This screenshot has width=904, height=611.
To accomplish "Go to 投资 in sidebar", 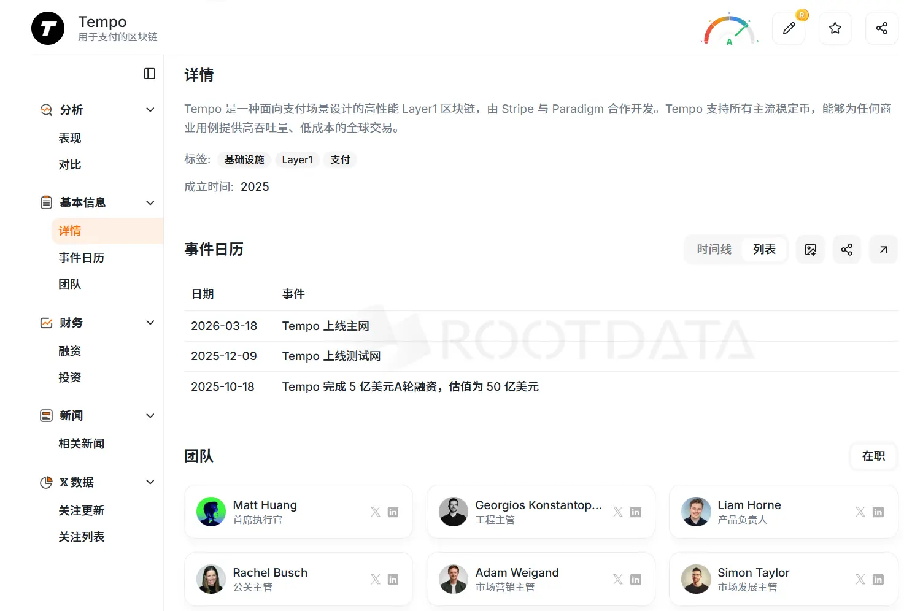I will pos(70,377).
